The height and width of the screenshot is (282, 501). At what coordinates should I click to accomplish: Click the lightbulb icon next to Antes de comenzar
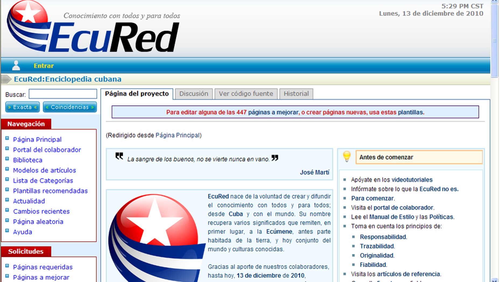[x=347, y=157]
